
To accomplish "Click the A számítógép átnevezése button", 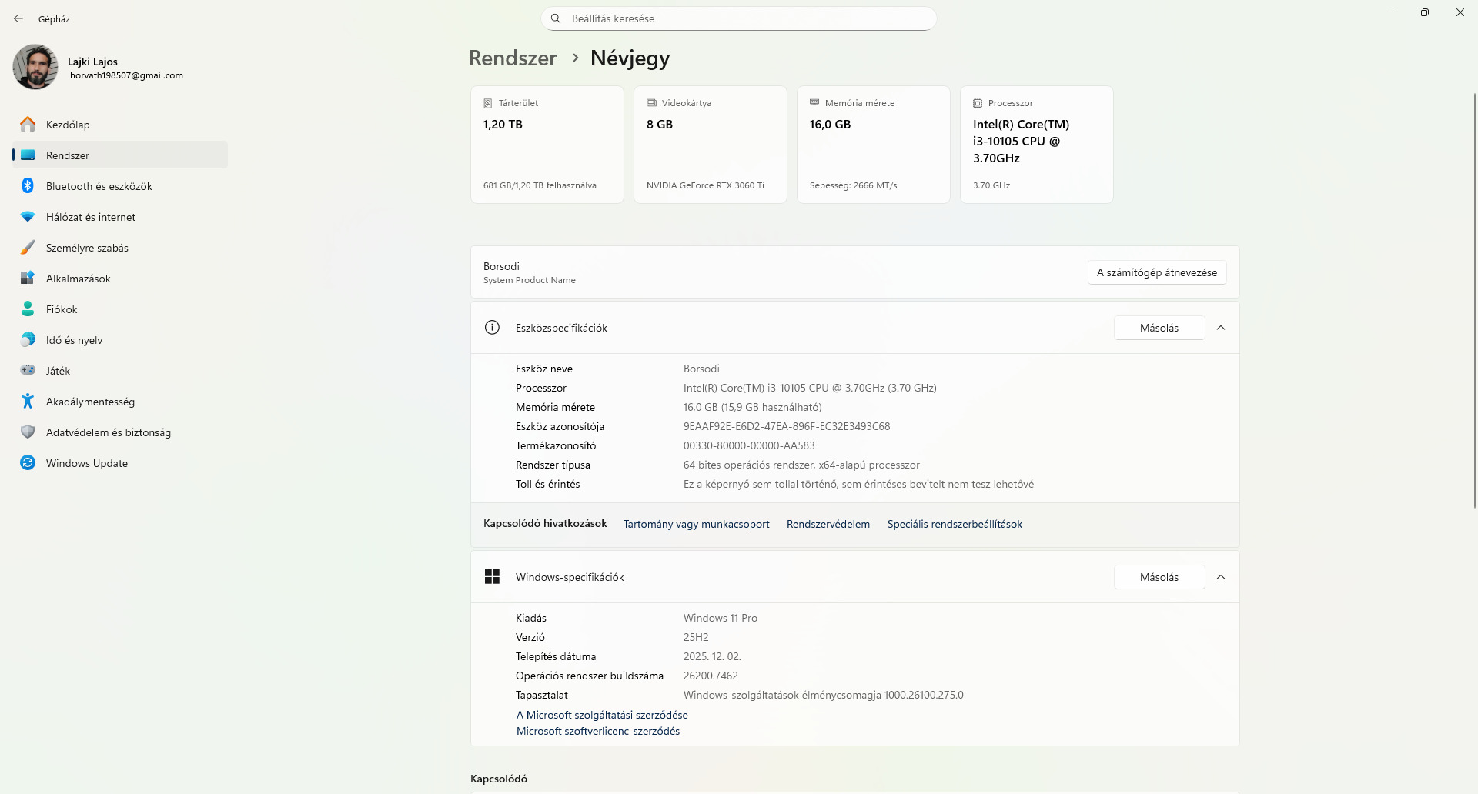I will coord(1157,272).
